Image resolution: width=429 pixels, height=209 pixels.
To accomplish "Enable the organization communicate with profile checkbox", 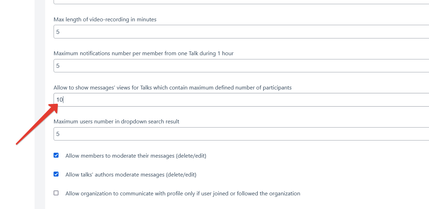I will click(x=56, y=193).
